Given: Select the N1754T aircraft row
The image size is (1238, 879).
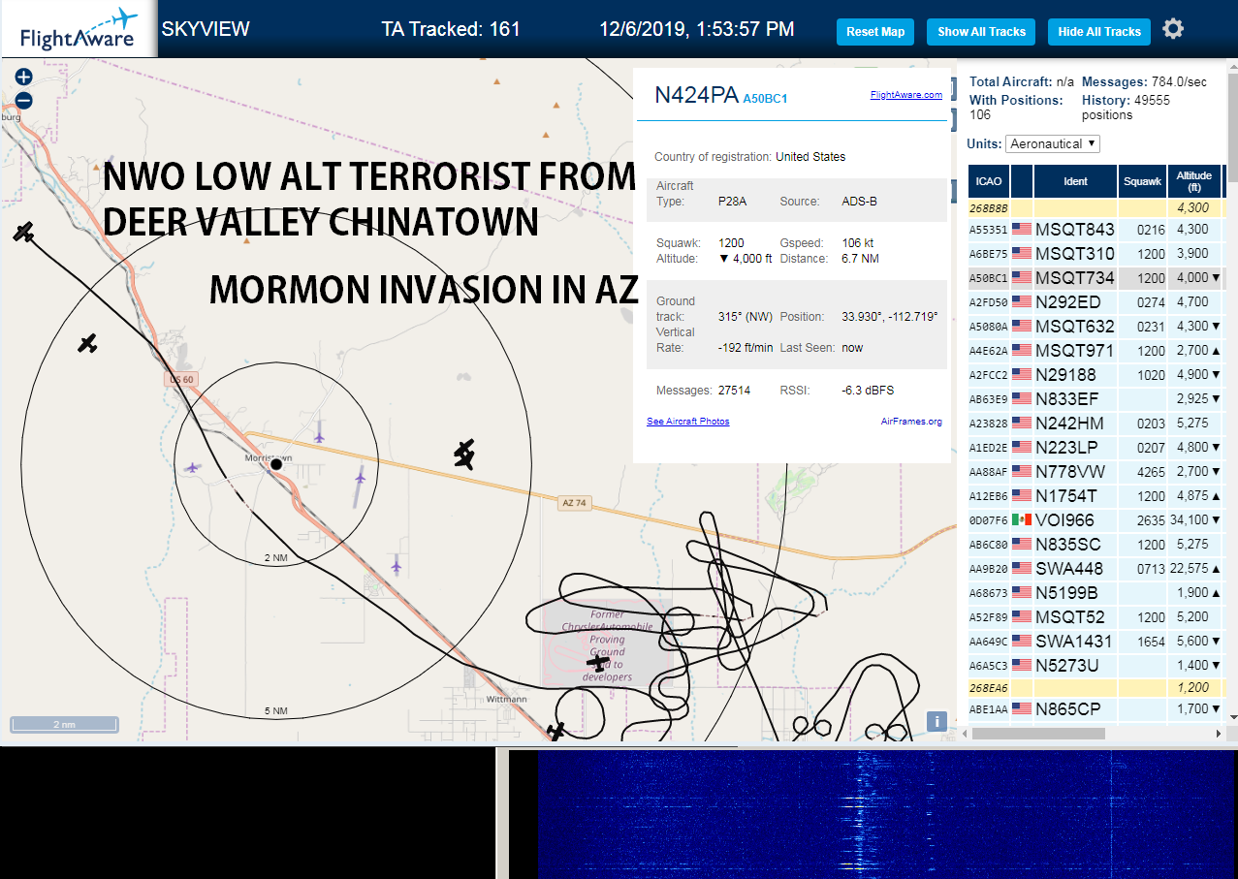Looking at the screenshot, I should tap(1095, 496).
